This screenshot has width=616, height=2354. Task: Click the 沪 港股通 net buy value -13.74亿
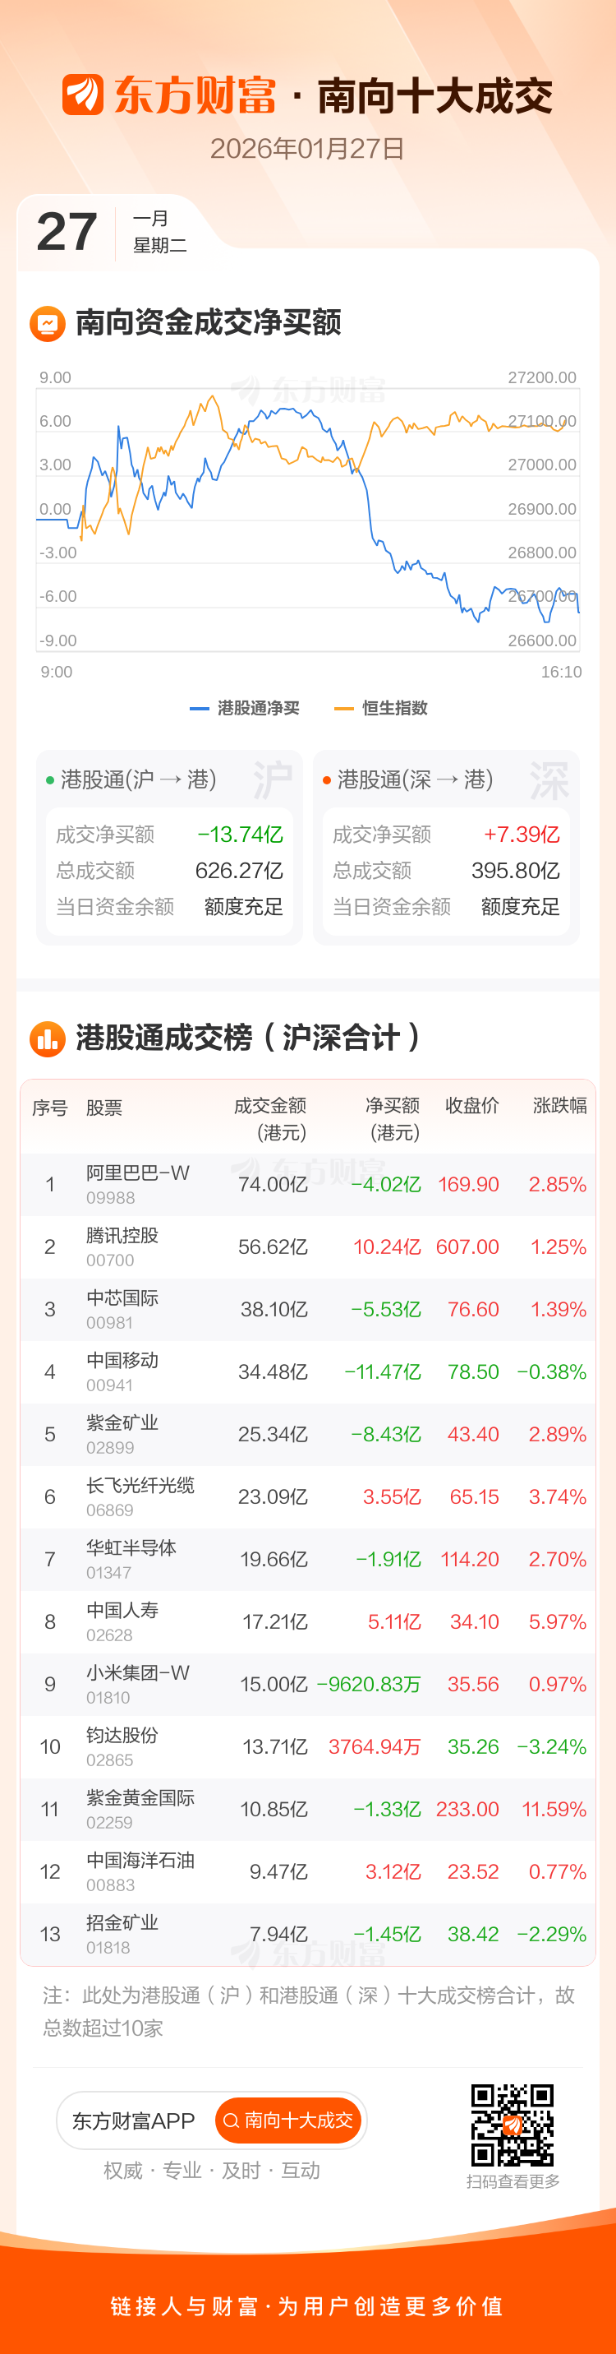pyautogui.click(x=240, y=835)
